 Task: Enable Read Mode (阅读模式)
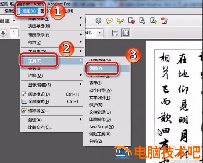pyautogui.click(x=52, y=94)
